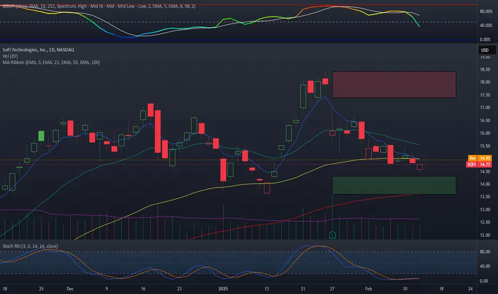This screenshot has width=498, height=294.
Task: Select the green support zone rectangle
Action: [394, 185]
